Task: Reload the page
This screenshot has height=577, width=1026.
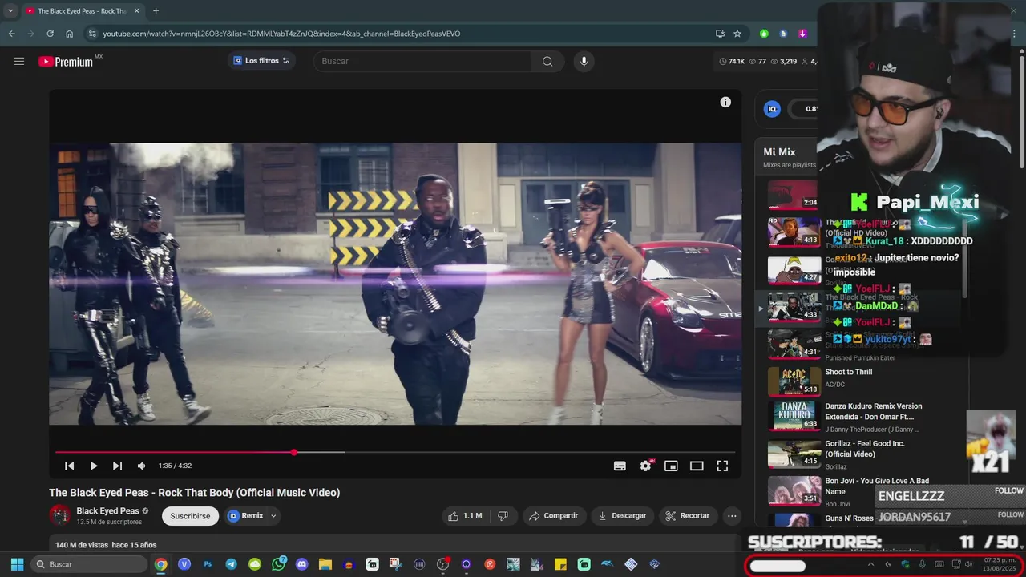Action: [50, 34]
